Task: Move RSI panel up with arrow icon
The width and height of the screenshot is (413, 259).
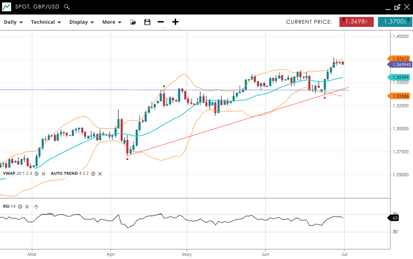Action: pos(36,207)
